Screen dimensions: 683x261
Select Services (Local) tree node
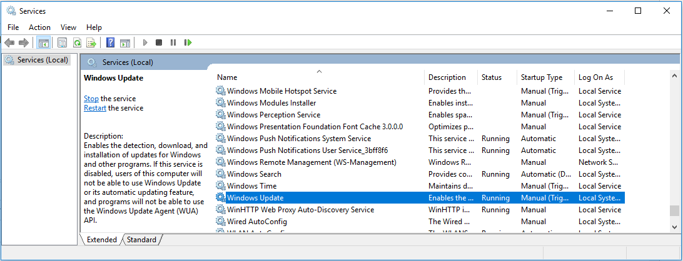[x=37, y=60]
